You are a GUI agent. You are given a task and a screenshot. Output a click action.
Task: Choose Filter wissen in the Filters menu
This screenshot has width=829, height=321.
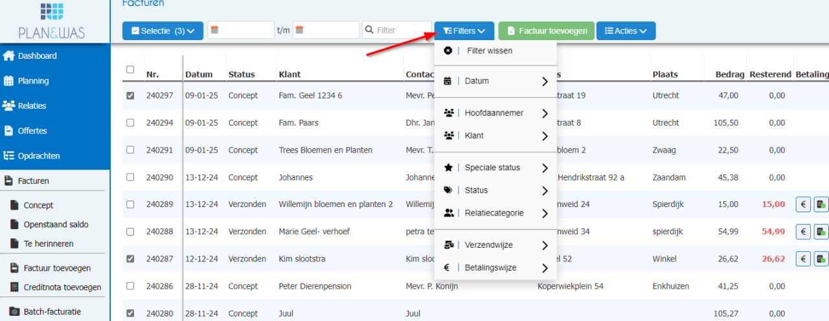495,50
